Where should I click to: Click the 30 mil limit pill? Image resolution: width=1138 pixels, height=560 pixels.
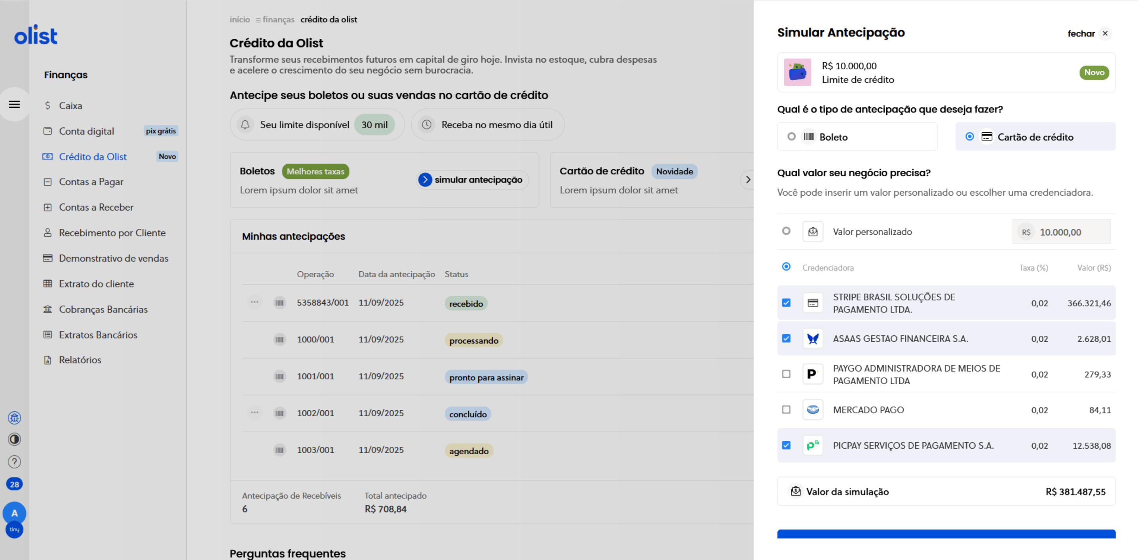click(x=374, y=125)
